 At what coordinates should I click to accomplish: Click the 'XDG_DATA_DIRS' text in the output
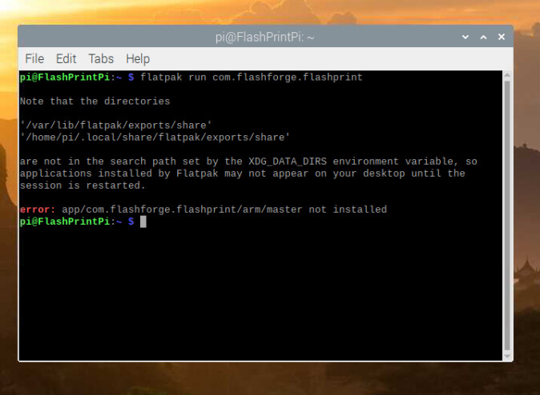[288, 162]
